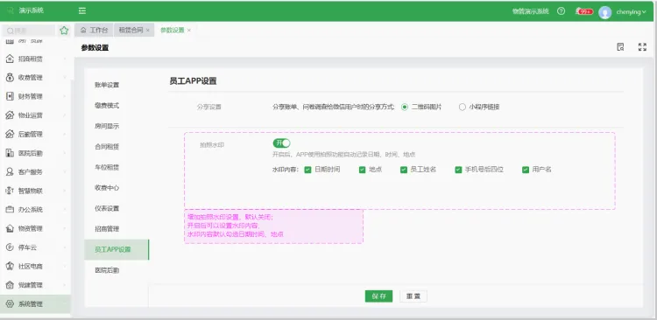Click the sidebar search field
The image size is (657, 320).
29,31
